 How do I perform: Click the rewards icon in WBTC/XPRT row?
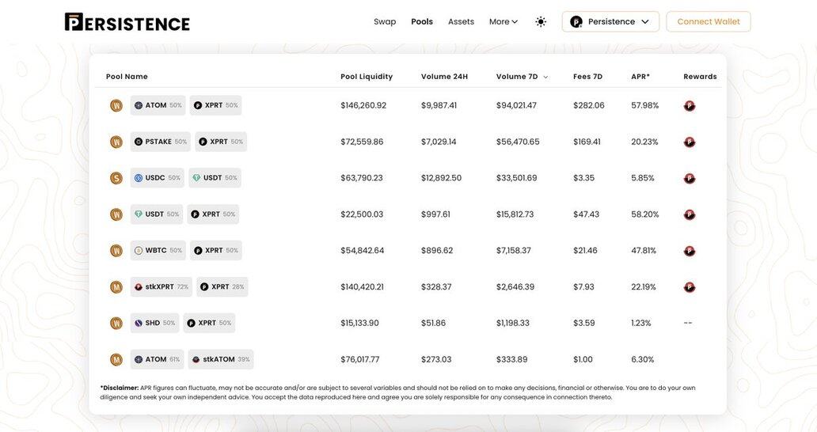(690, 251)
